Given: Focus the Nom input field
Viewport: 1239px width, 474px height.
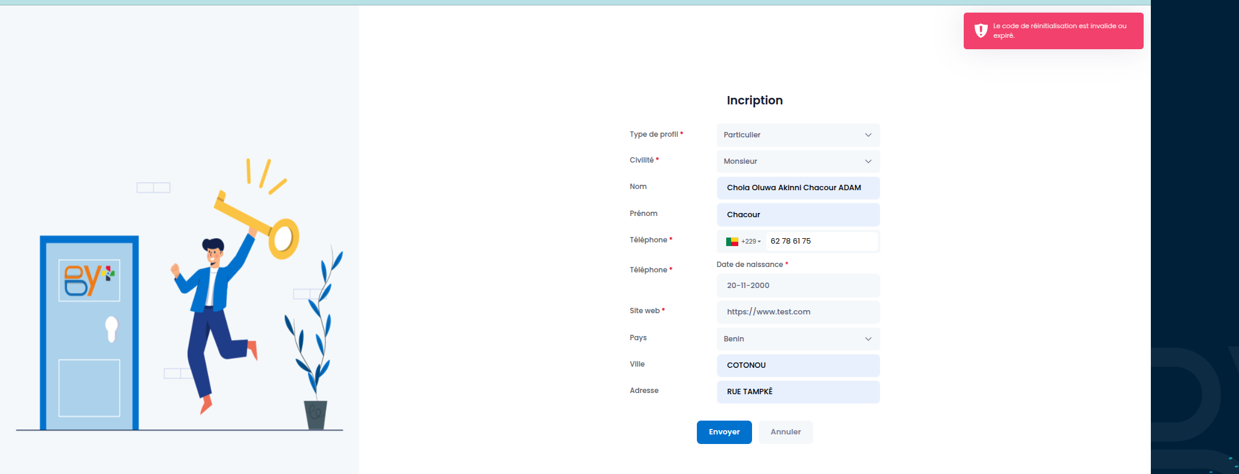Looking at the screenshot, I should point(798,188).
